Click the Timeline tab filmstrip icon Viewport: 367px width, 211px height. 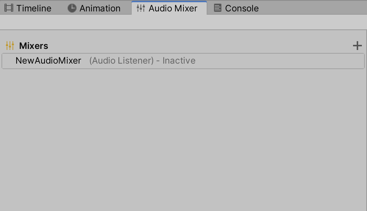coord(9,8)
